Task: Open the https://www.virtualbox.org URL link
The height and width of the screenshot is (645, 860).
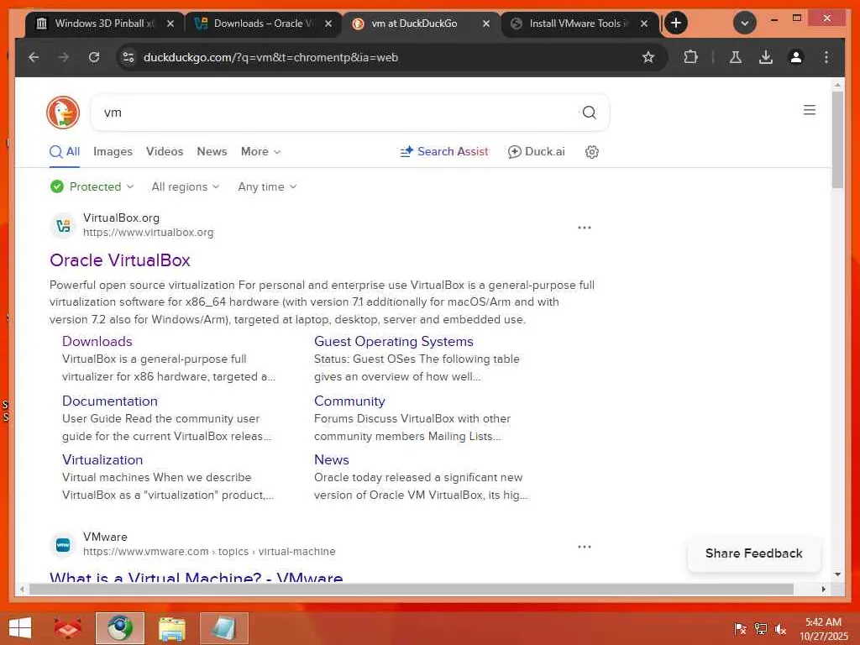Action: [x=148, y=233]
